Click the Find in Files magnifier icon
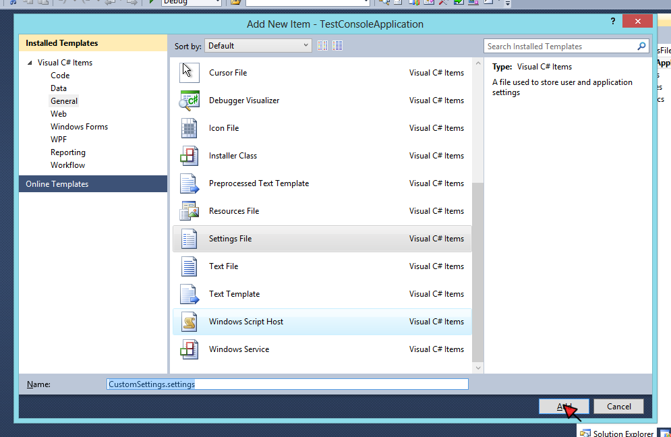The width and height of the screenshot is (671, 437). coord(384,3)
